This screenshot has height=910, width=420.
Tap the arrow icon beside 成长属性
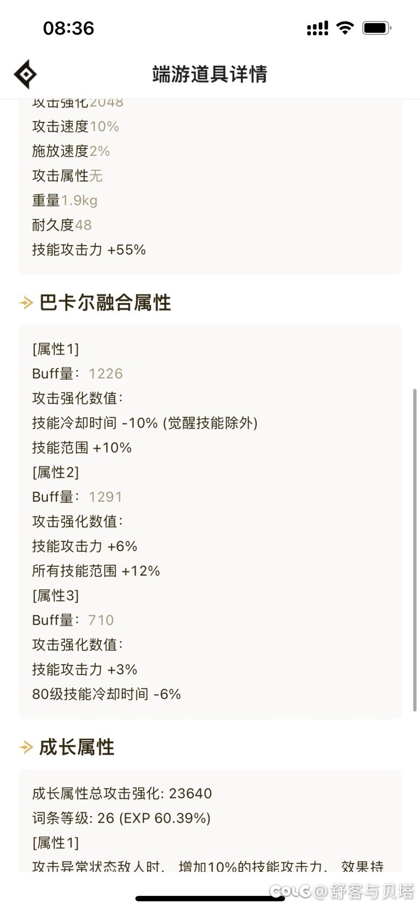coord(26,747)
